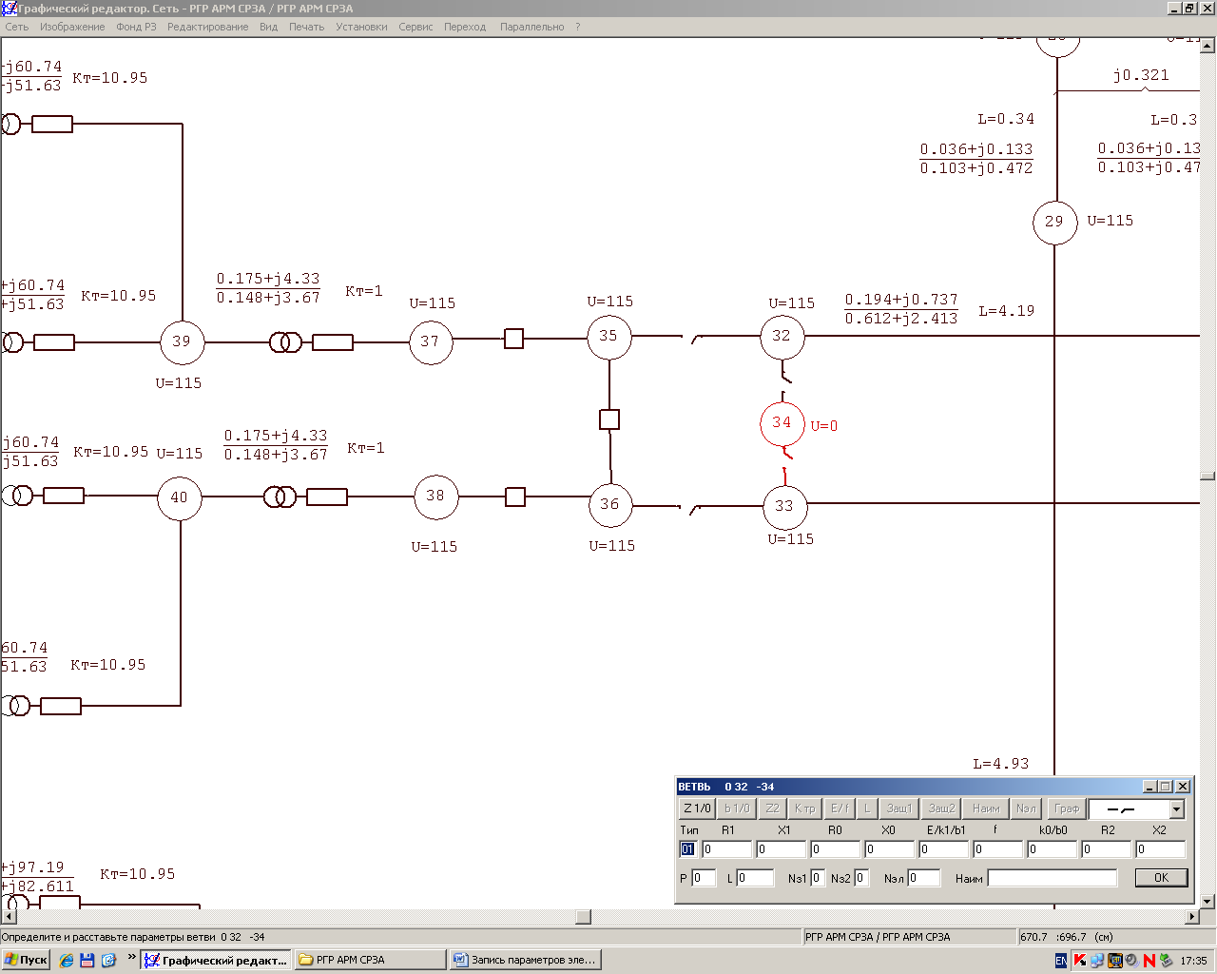Click the P input field
Viewport: 1217px width, 974px height.
(704, 878)
